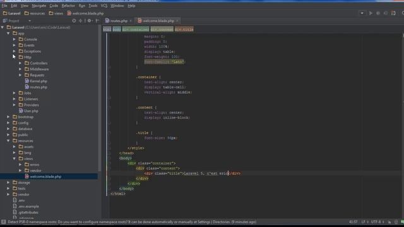Click the config folder icon
The height and width of the screenshot is (227, 404).
click(x=15, y=123)
